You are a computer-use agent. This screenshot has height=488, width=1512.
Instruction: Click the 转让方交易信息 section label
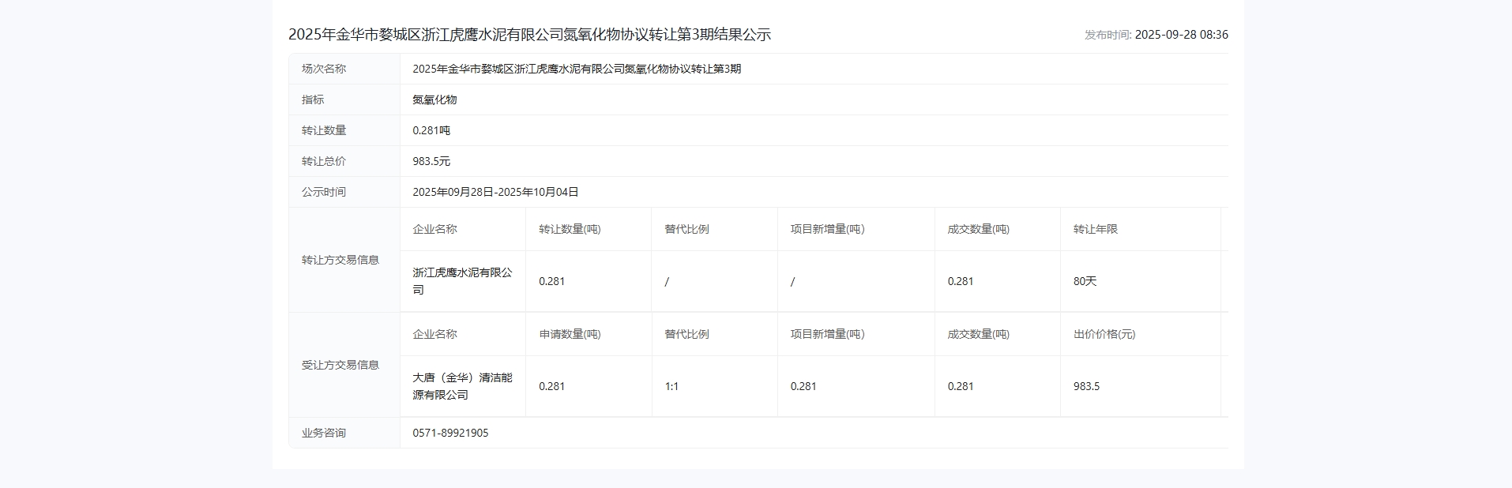(x=340, y=260)
